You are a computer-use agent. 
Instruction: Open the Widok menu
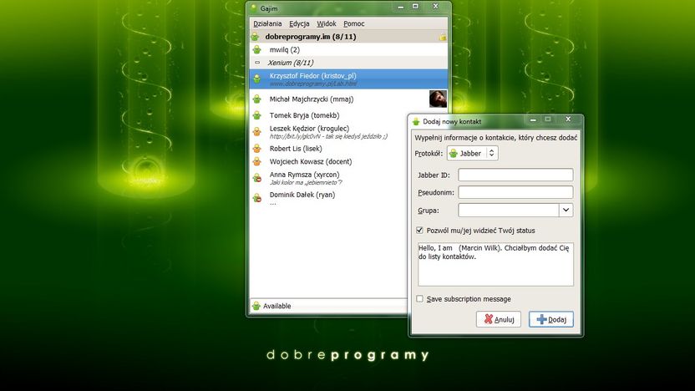(x=327, y=23)
